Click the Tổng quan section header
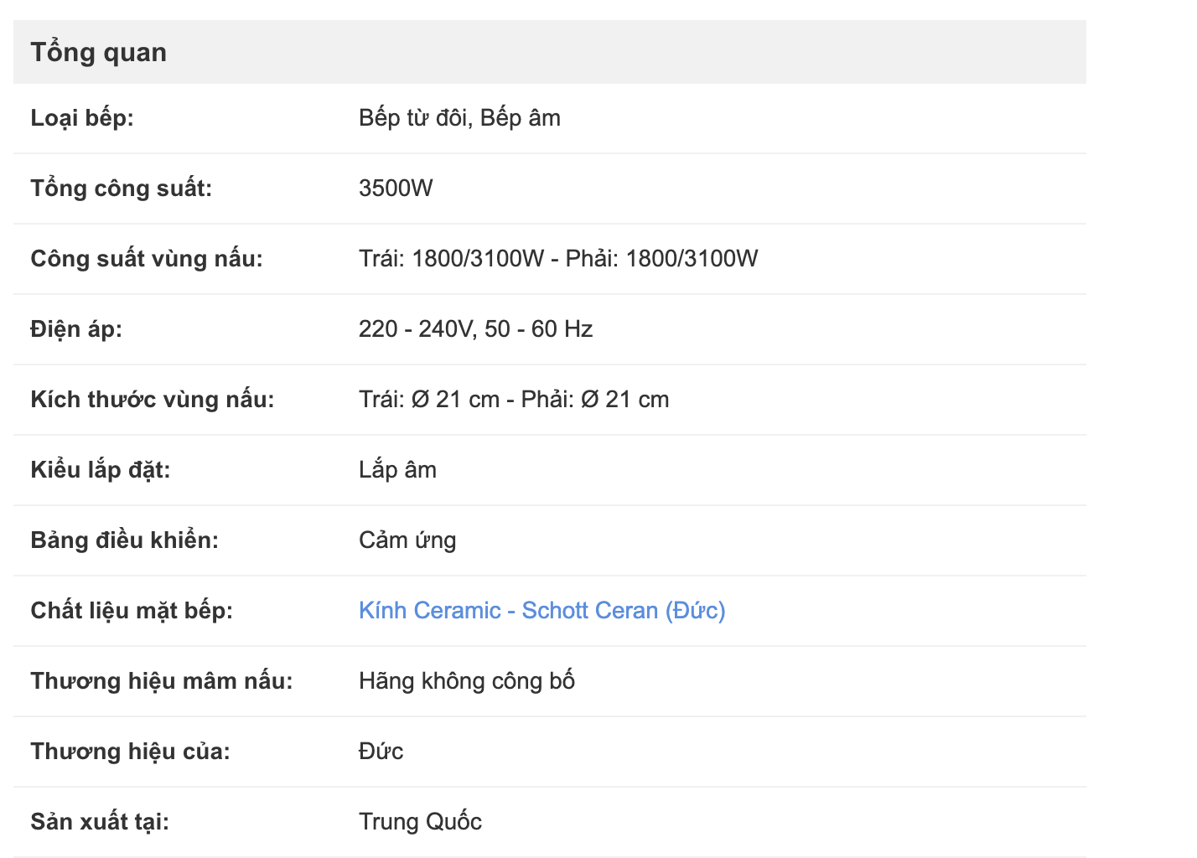 [x=99, y=52]
